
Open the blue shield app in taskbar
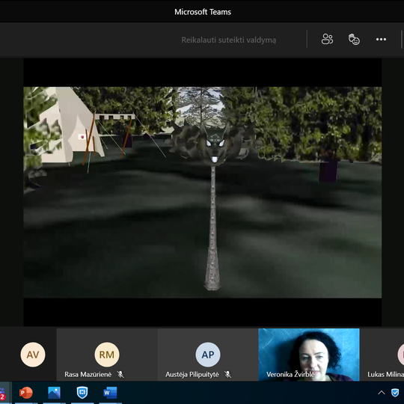tap(82, 393)
